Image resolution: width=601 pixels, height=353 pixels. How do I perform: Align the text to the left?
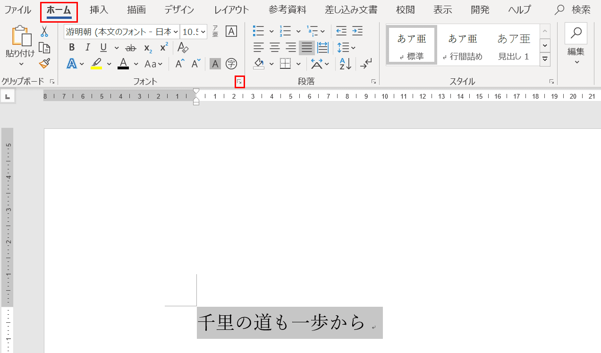(x=259, y=48)
